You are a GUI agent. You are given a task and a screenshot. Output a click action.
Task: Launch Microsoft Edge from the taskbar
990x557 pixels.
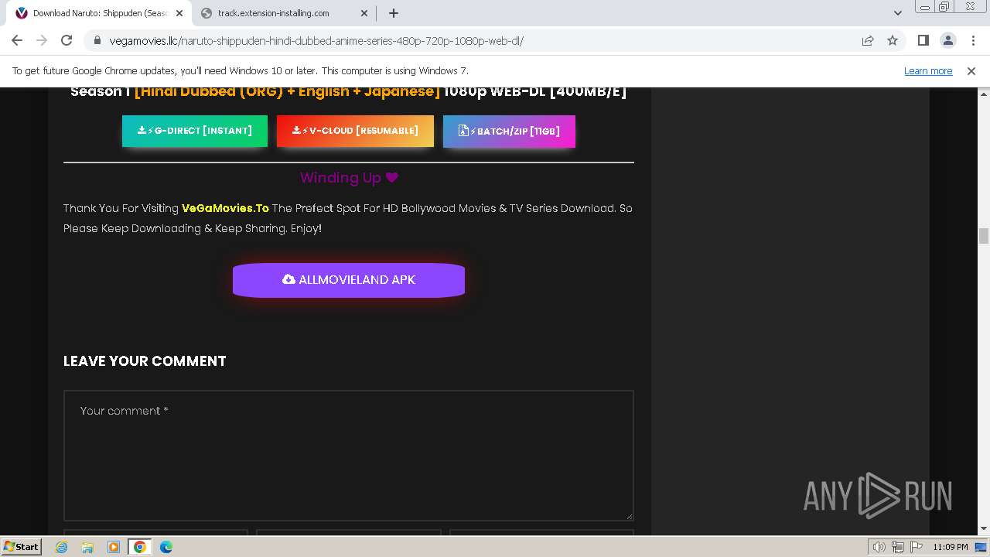tap(166, 547)
